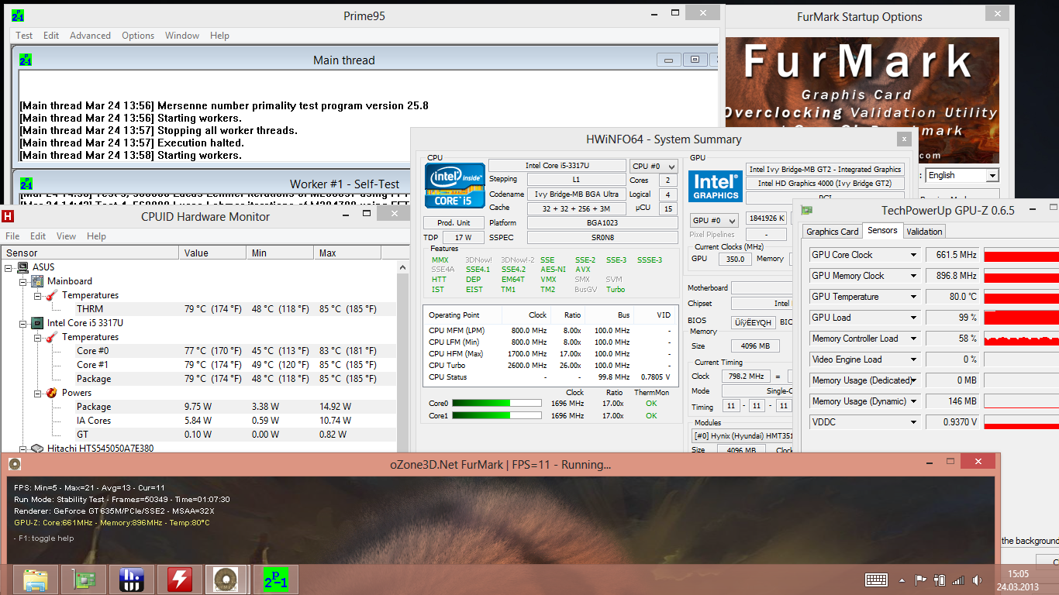Open Prime95 Advanced menu
1059x595 pixels.
(90, 36)
